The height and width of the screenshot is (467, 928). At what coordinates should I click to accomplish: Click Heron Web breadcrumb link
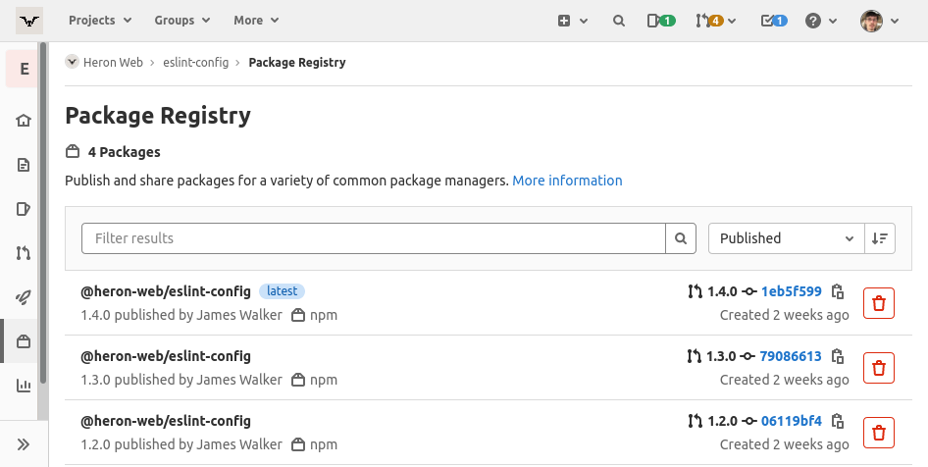tap(113, 62)
